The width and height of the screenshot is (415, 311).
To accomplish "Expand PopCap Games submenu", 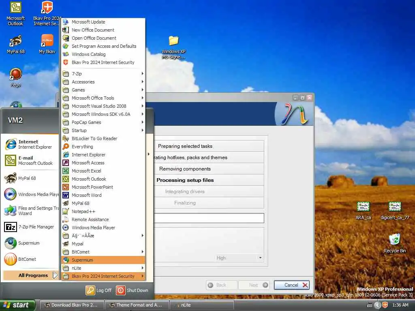I will pos(103,122).
